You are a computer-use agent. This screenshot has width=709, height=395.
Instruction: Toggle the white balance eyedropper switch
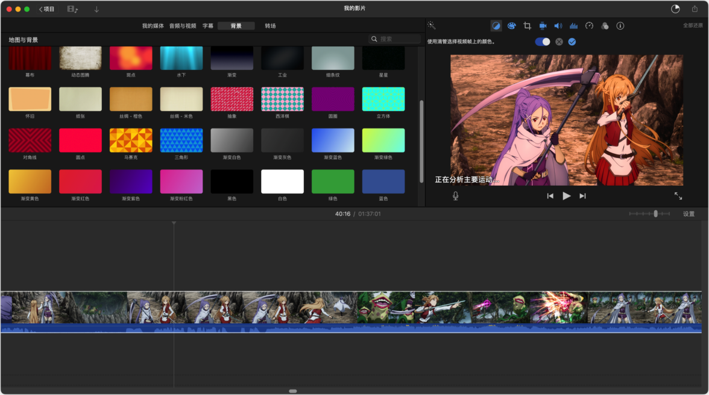pos(543,42)
